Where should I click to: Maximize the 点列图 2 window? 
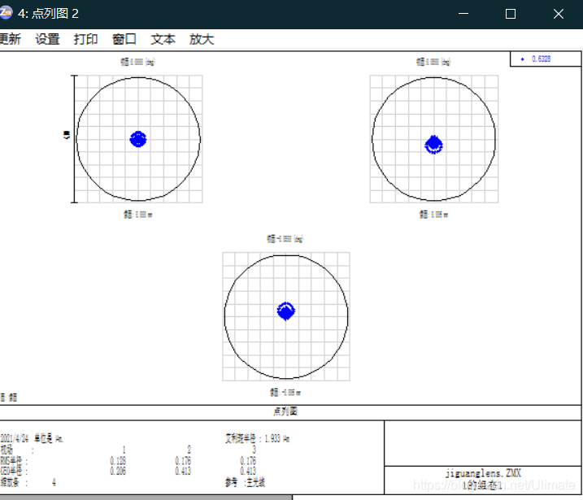[511, 14]
